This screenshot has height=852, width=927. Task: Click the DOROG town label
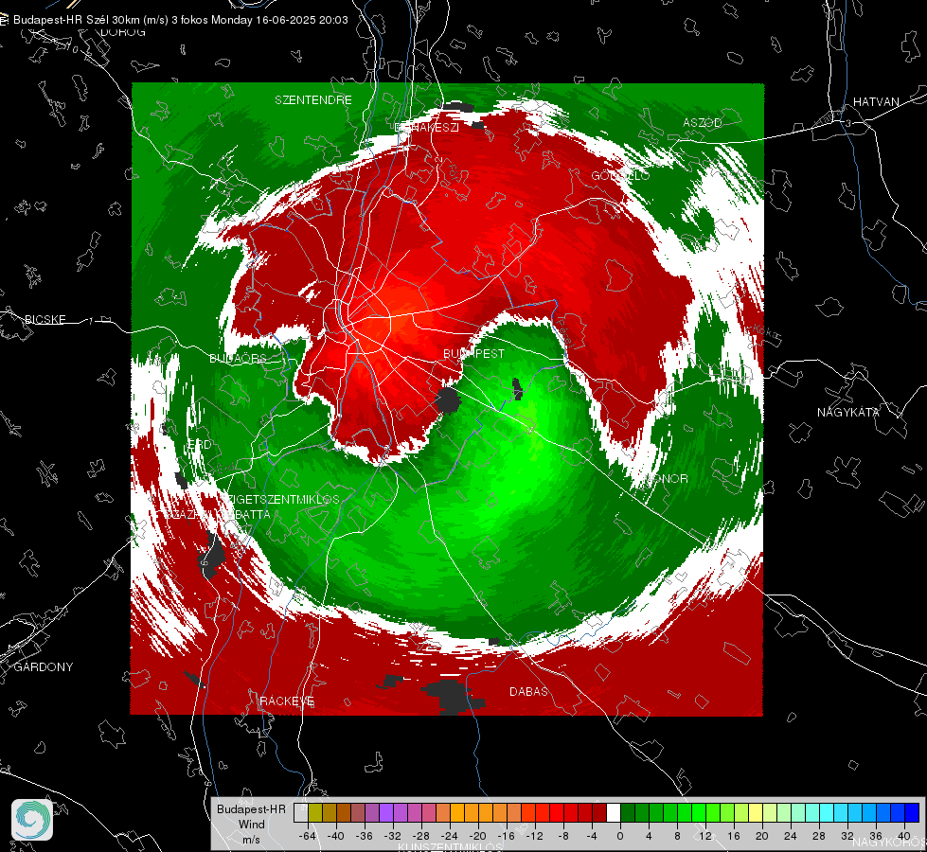[123, 32]
